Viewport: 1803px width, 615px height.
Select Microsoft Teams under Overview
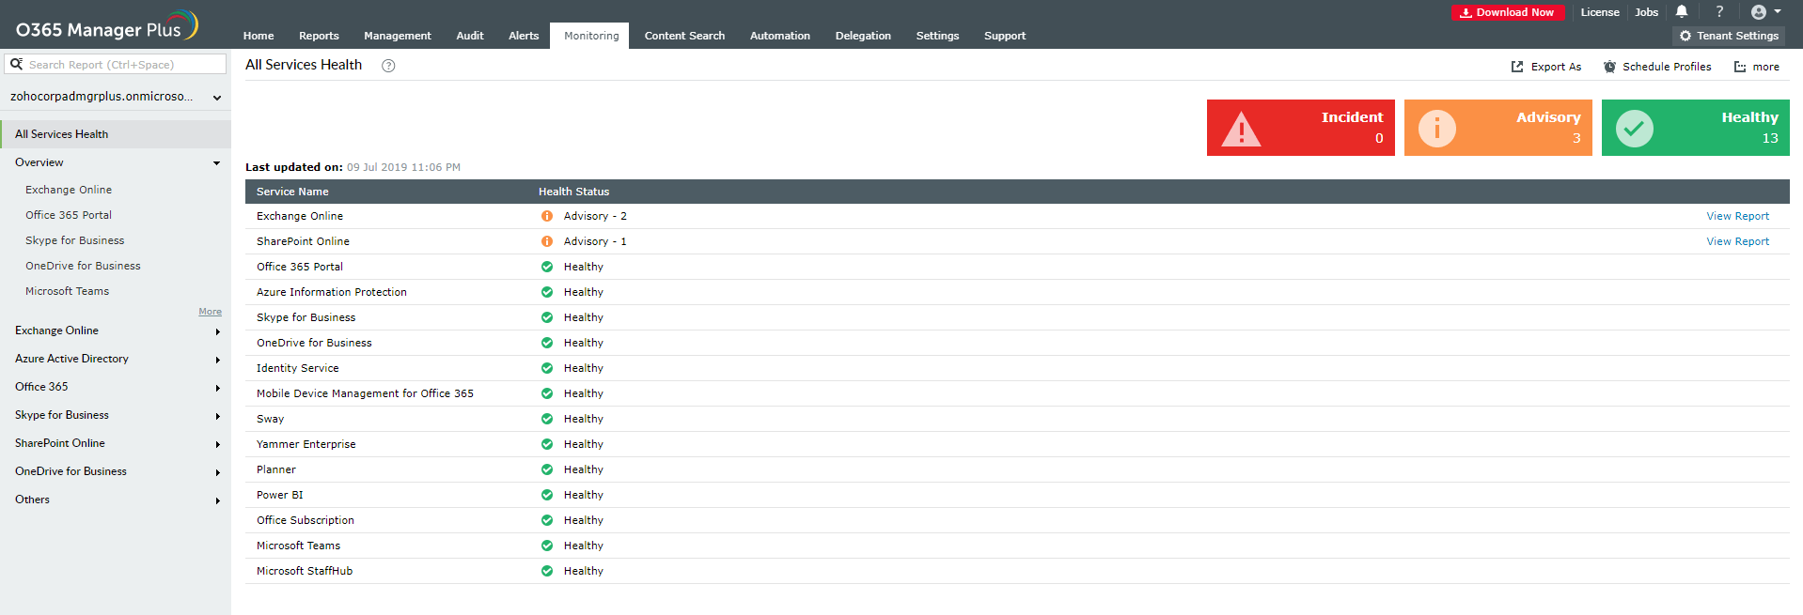pos(67,291)
